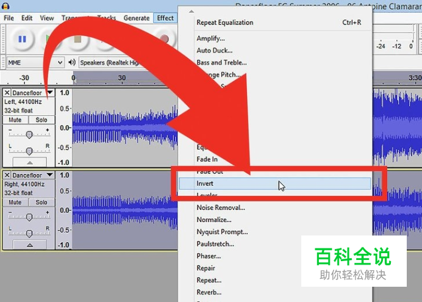
Task: Click the -12 mark on level meter
Action: coord(397,46)
